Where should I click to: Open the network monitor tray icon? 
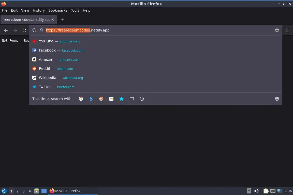coord(273,191)
